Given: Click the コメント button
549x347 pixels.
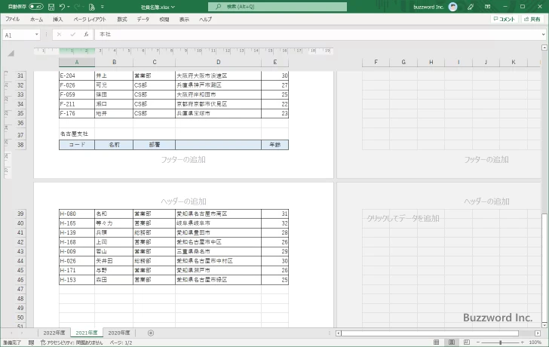Looking at the screenshot, I should pyautogui.click(x=505, y=20).
